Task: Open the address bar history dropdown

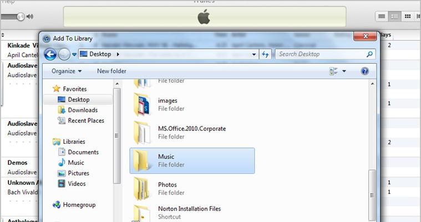Action: tap(253, 54)
